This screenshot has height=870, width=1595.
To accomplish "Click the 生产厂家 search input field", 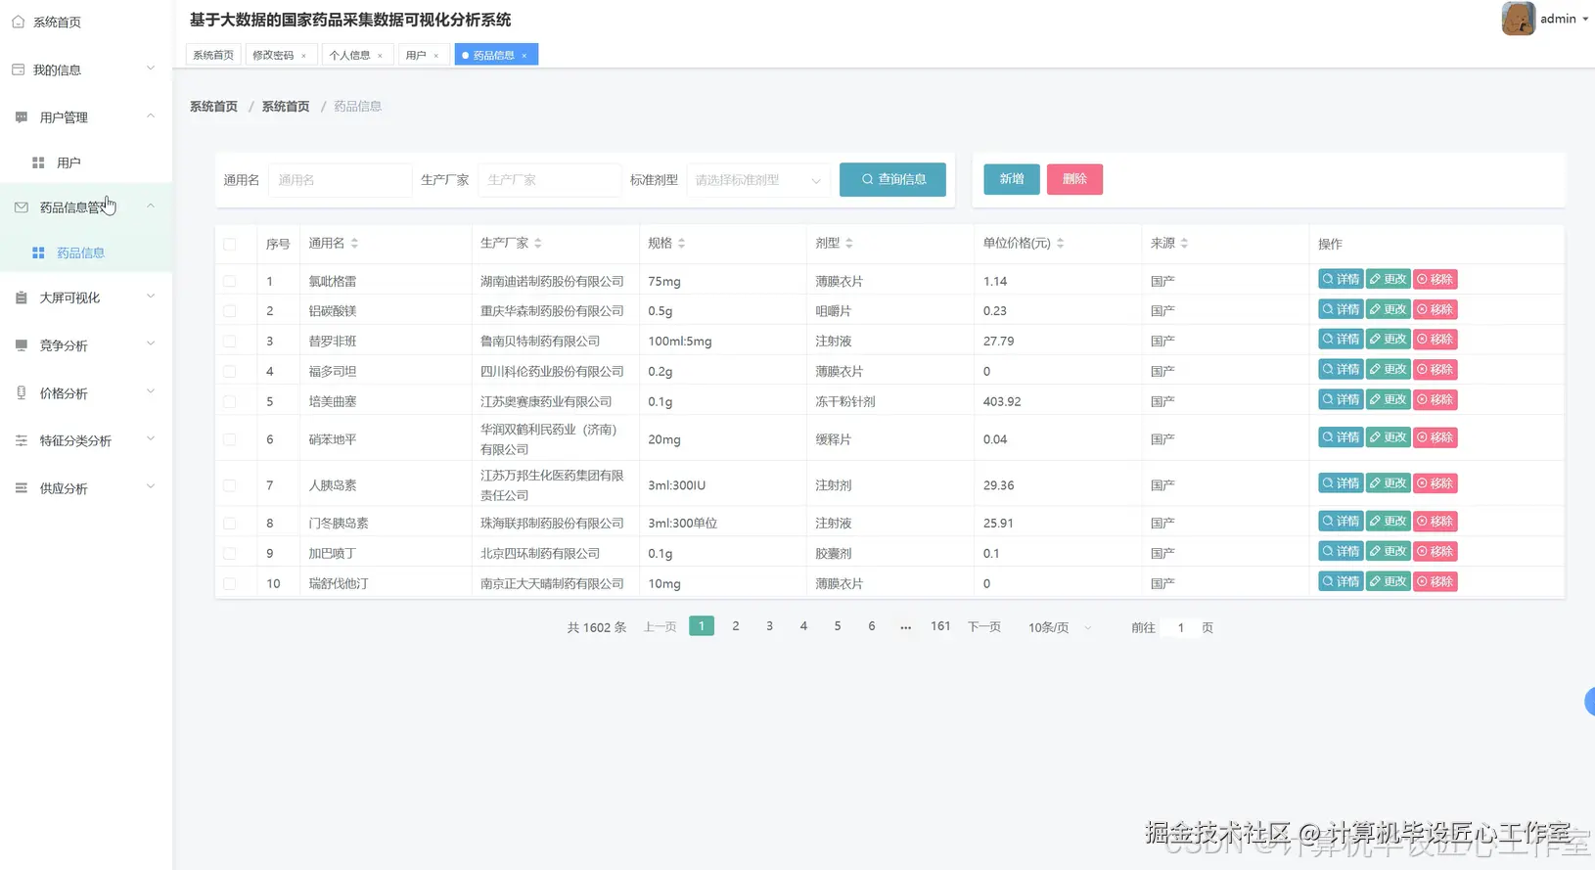I will (549, 180).
